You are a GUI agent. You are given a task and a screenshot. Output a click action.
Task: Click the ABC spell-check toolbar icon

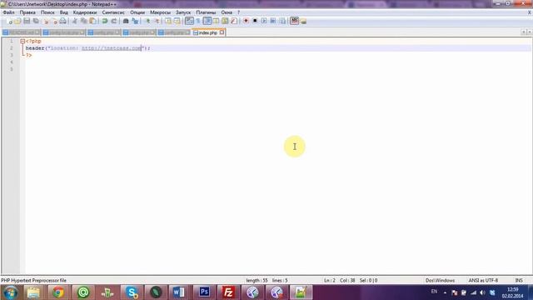pyautogui.click(x=294, y=21)
